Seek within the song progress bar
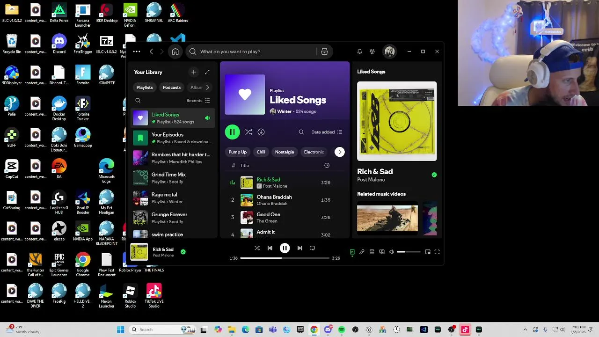This screenshot has width=599, height=337. tap(285, 258)
